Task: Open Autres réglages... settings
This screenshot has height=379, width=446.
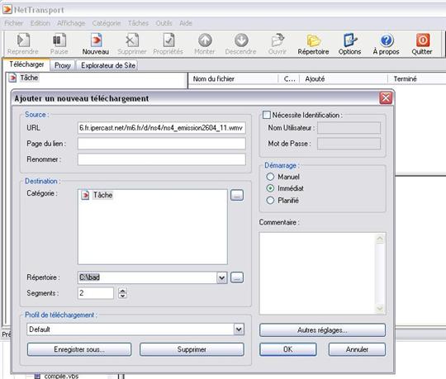Action: click(x=322, y=330)
